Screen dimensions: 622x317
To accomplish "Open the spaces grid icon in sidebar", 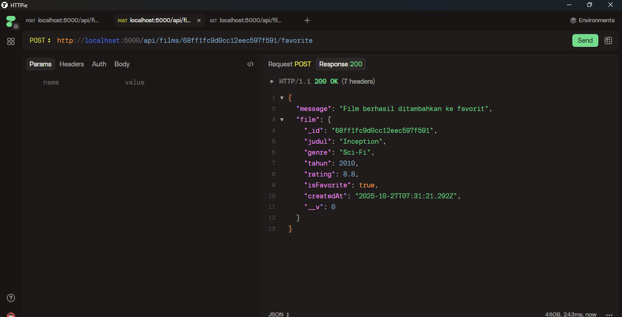I will click(11, 41).
